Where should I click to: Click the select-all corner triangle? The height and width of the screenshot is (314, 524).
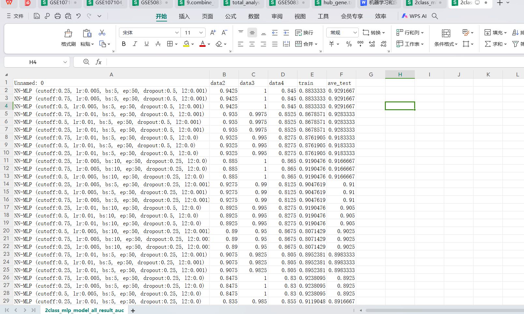[x=6, y=74]
